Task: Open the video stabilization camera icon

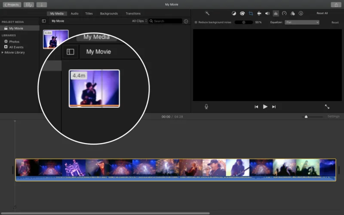Action: click(259, 13)
